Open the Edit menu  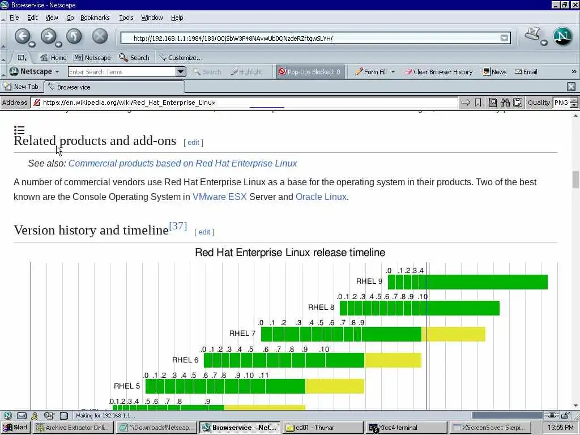pyautogui.click(x=32, y=18)
